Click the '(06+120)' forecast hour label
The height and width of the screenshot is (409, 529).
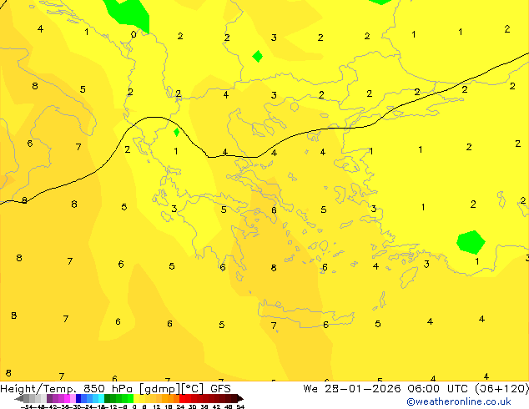(502, 389)
